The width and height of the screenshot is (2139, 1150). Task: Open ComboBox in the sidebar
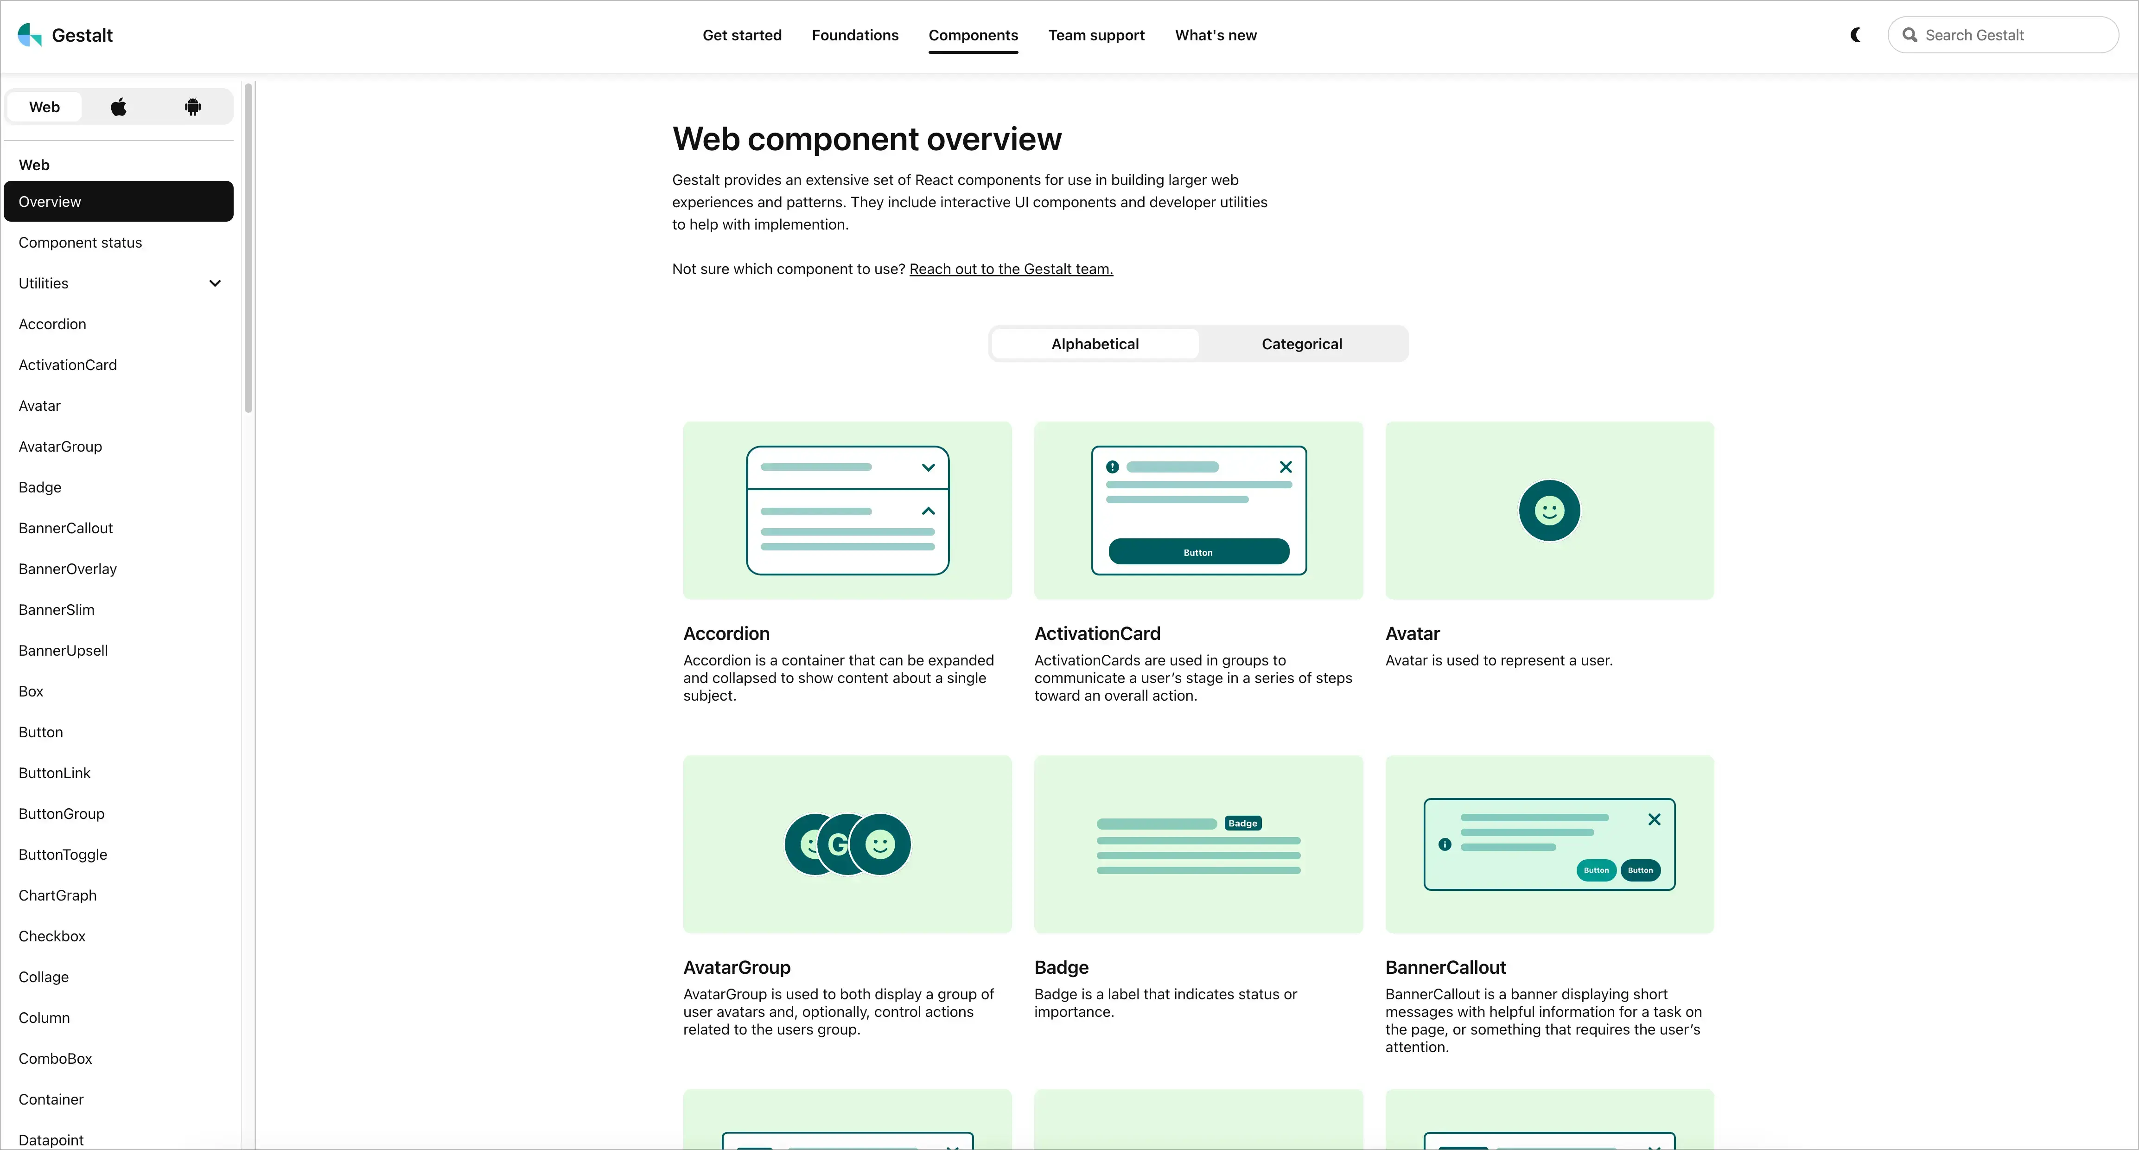(x=119, y=1059)
